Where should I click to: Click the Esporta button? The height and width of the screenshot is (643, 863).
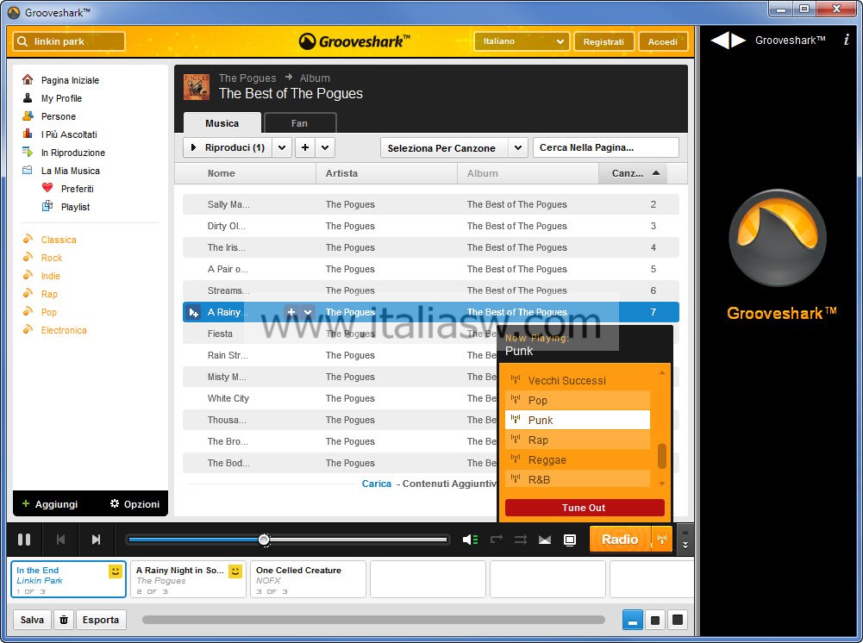click(101, 620)
